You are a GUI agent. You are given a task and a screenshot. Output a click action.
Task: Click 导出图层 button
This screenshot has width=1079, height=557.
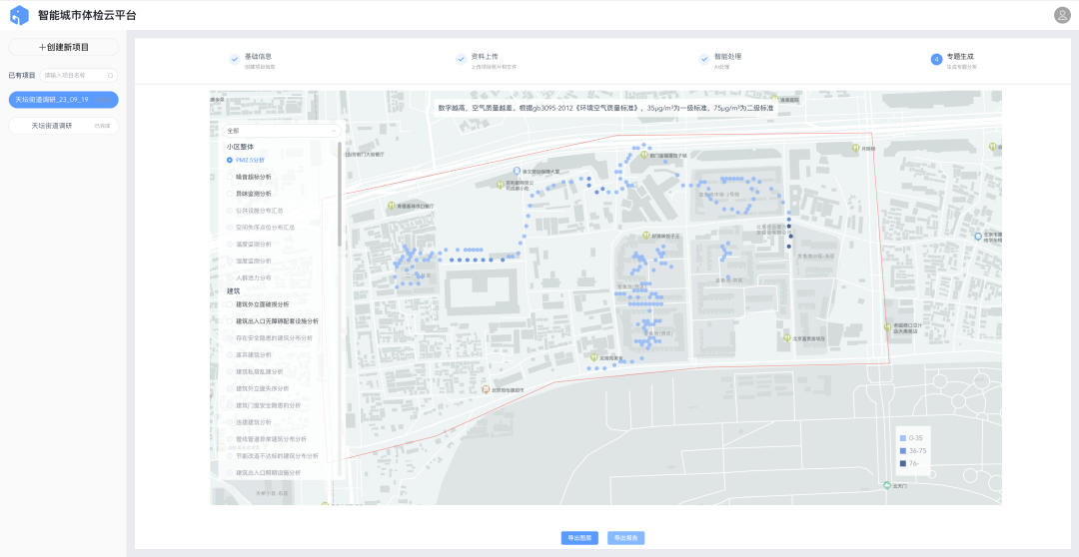pyautogui.click(x=579, y=538)
